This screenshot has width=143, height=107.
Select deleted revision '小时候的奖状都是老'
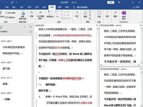(x=14, y=47)
